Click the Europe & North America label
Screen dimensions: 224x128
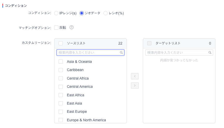86,120
